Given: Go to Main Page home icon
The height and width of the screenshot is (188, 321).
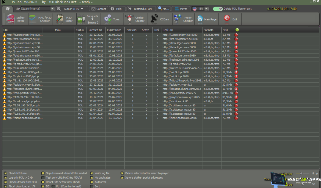Looking at the screenshot, I should point(207,19).
